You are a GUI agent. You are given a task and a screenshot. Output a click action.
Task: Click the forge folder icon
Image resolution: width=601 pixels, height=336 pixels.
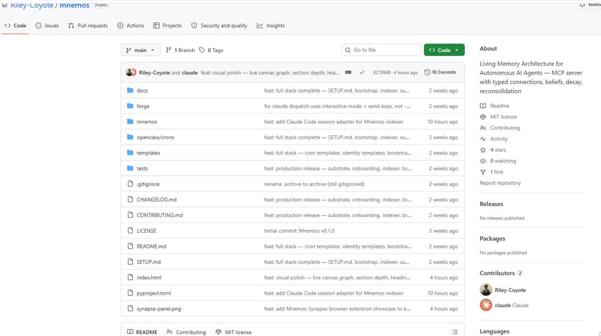click(x=130, y=106)
